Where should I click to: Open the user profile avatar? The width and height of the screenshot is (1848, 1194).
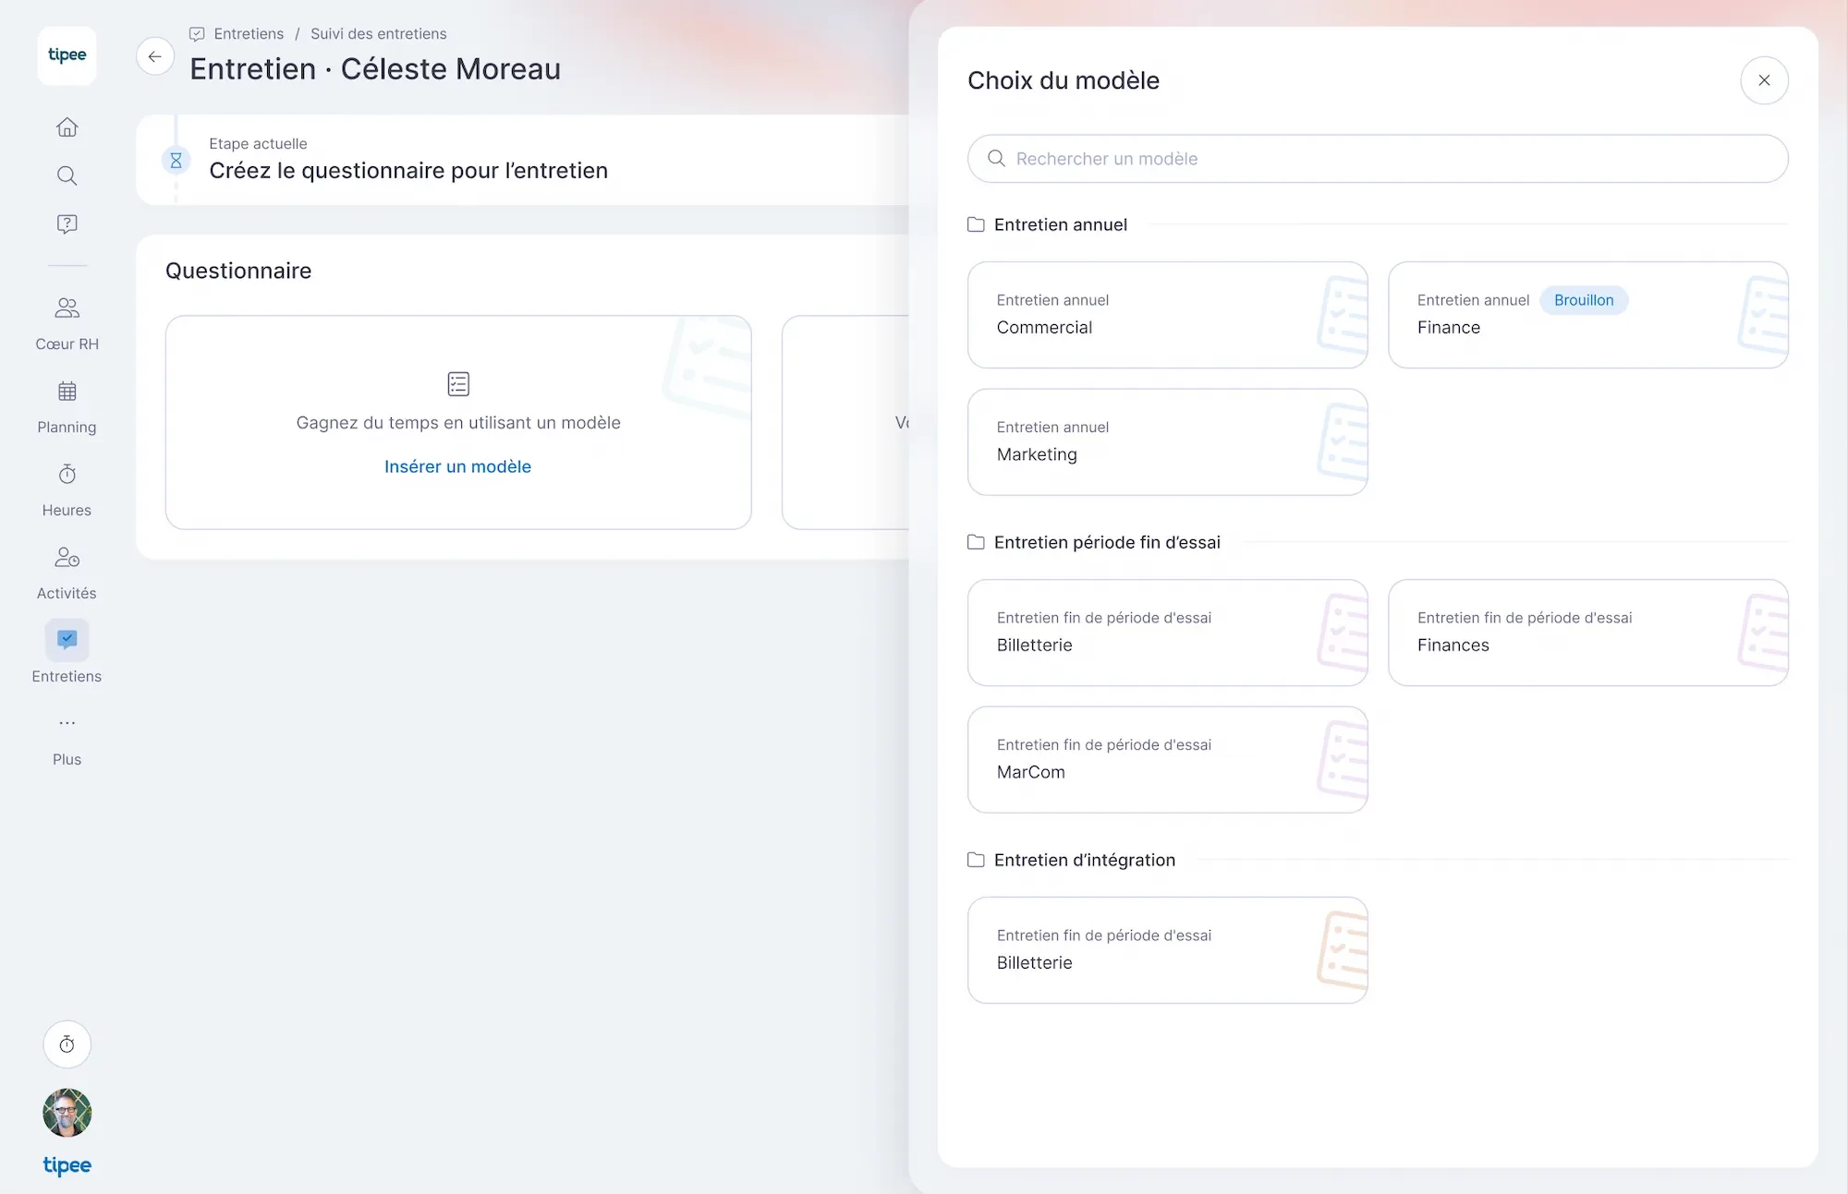(x=67, y=1113)
